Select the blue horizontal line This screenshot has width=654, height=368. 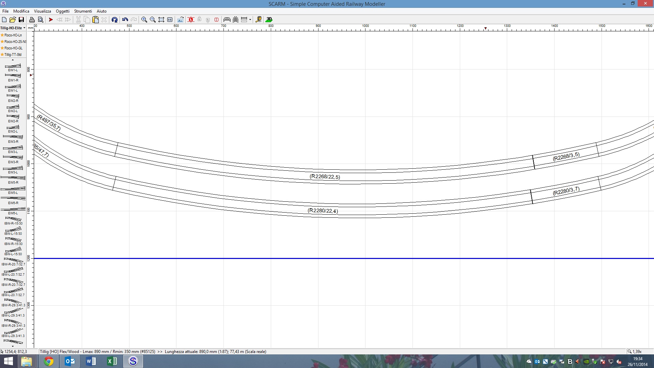click(344, 258)
